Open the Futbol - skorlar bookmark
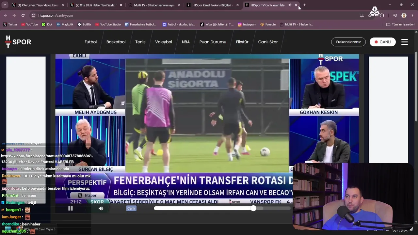The height and width of the screenshot is (235, 418). click(179, 24)
